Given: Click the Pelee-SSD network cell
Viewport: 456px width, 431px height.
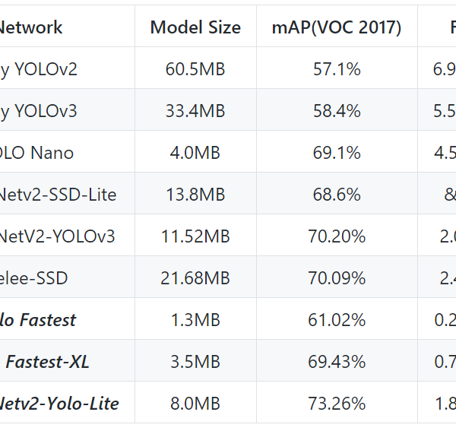Looking at the screenshot, I should click(34, 278).
